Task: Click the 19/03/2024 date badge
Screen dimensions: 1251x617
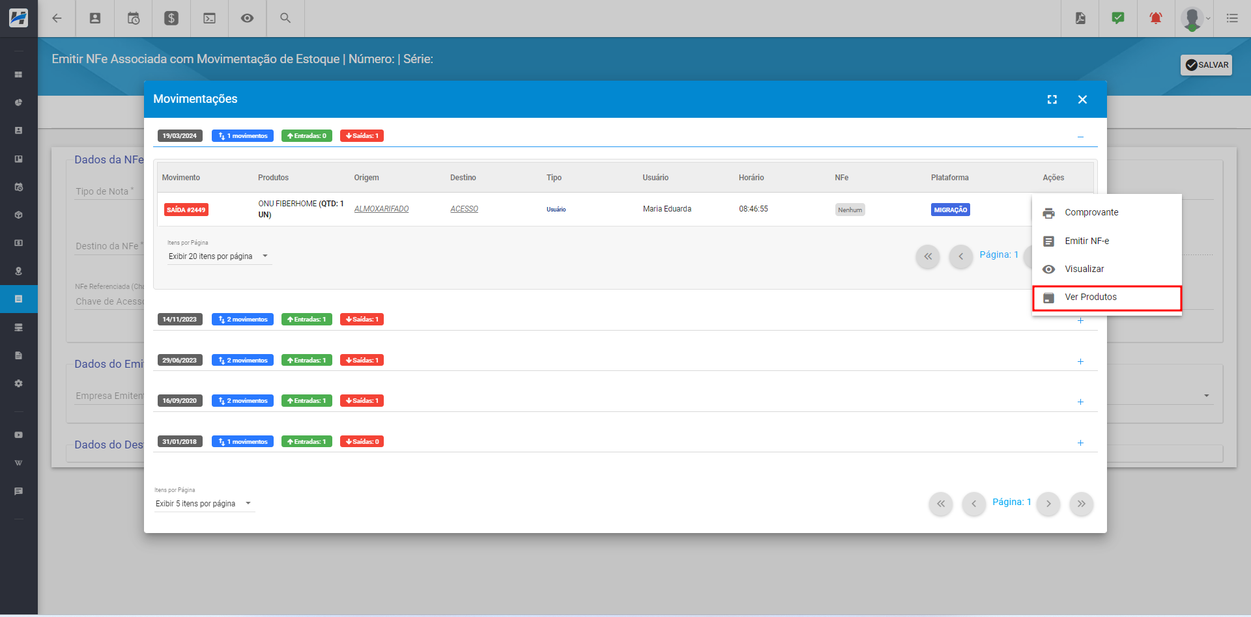Action: [180, 136]
